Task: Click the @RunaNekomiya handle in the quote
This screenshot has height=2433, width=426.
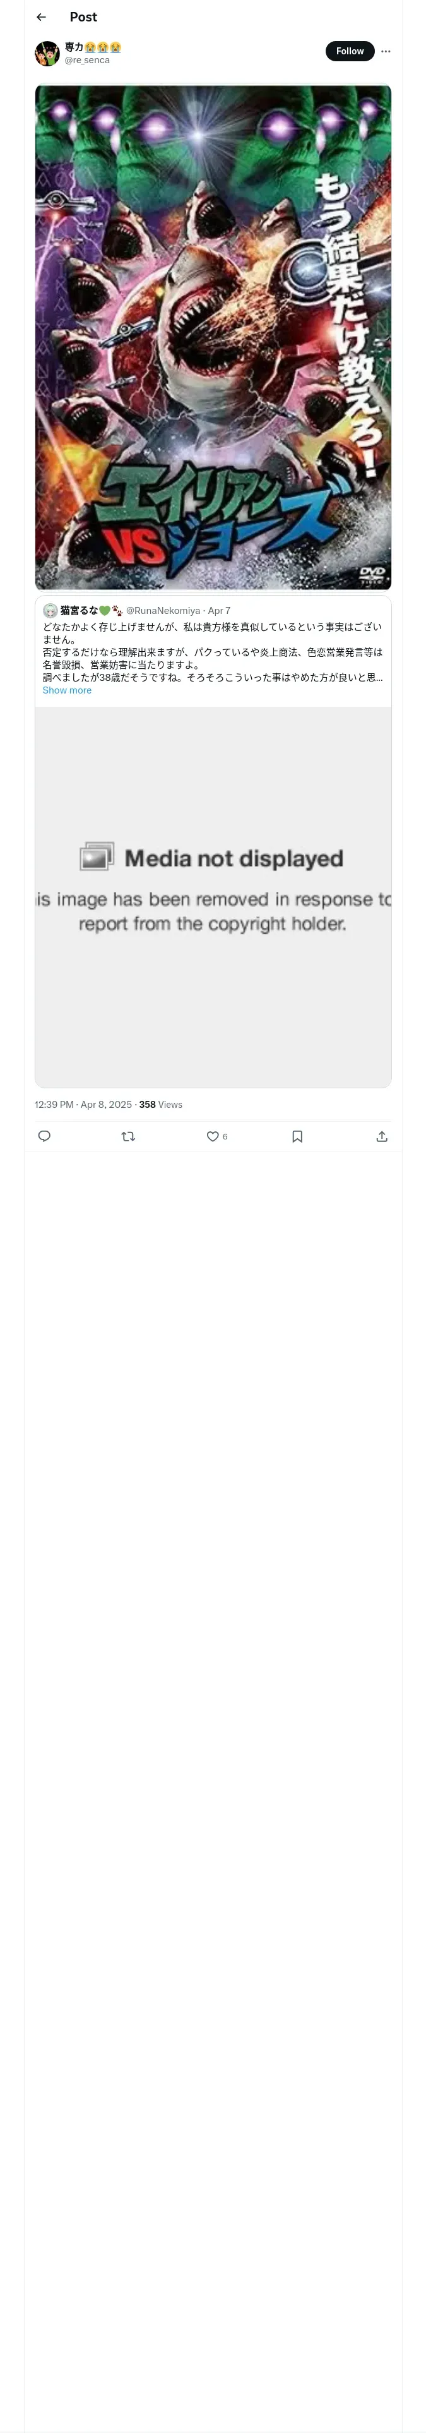Action: click(x=162, y=611)
